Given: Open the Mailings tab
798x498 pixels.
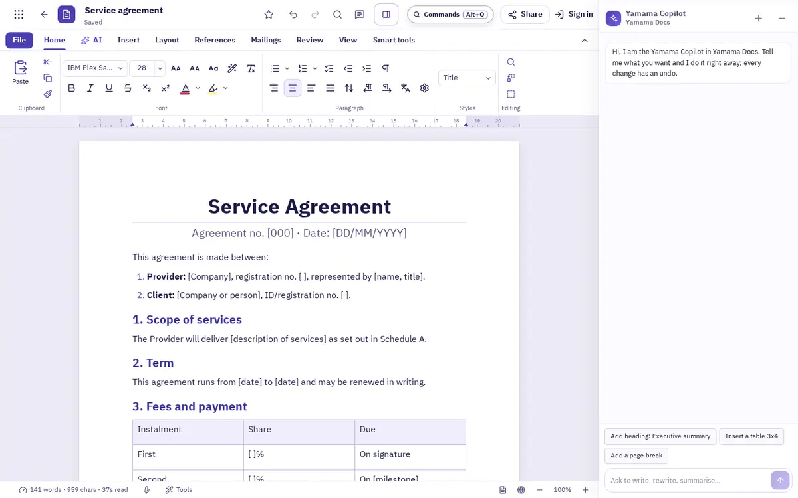Looking at the screenshot, I should tap(266, 40).
